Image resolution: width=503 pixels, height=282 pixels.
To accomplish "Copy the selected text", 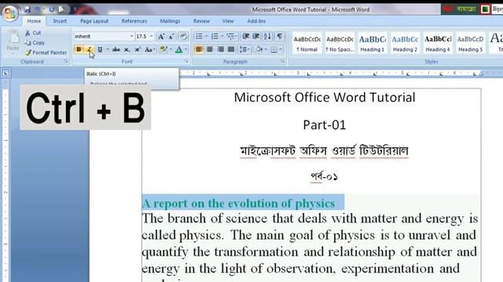I will (x=35, y=42).
